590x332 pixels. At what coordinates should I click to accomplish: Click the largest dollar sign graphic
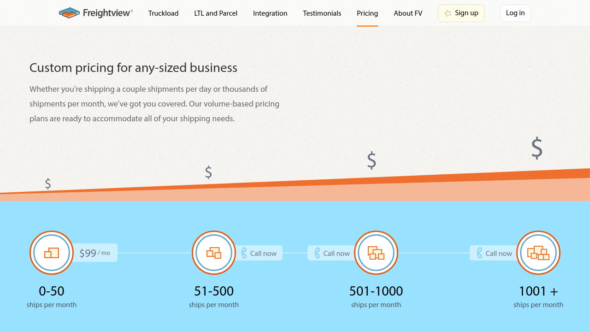point(537,148)
